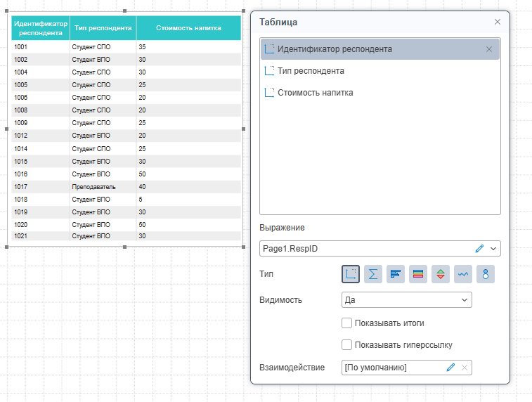Select the Indicator arrows column type

441,274
